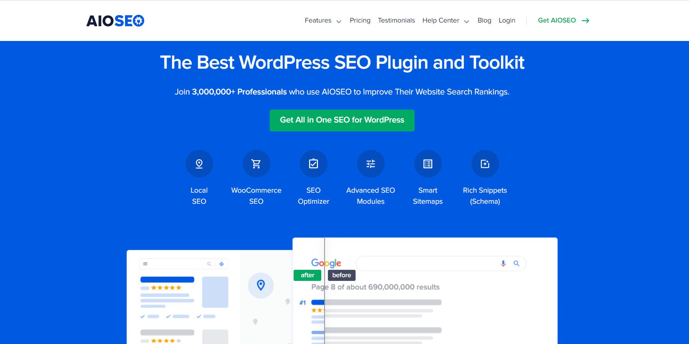Click the SEO Optimizer label

[314, 196]
